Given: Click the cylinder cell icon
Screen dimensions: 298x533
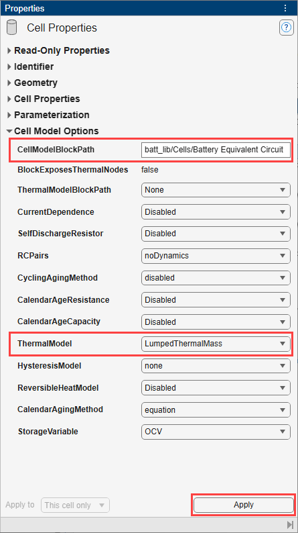Looking at the screenshot, I should [12, 28].
